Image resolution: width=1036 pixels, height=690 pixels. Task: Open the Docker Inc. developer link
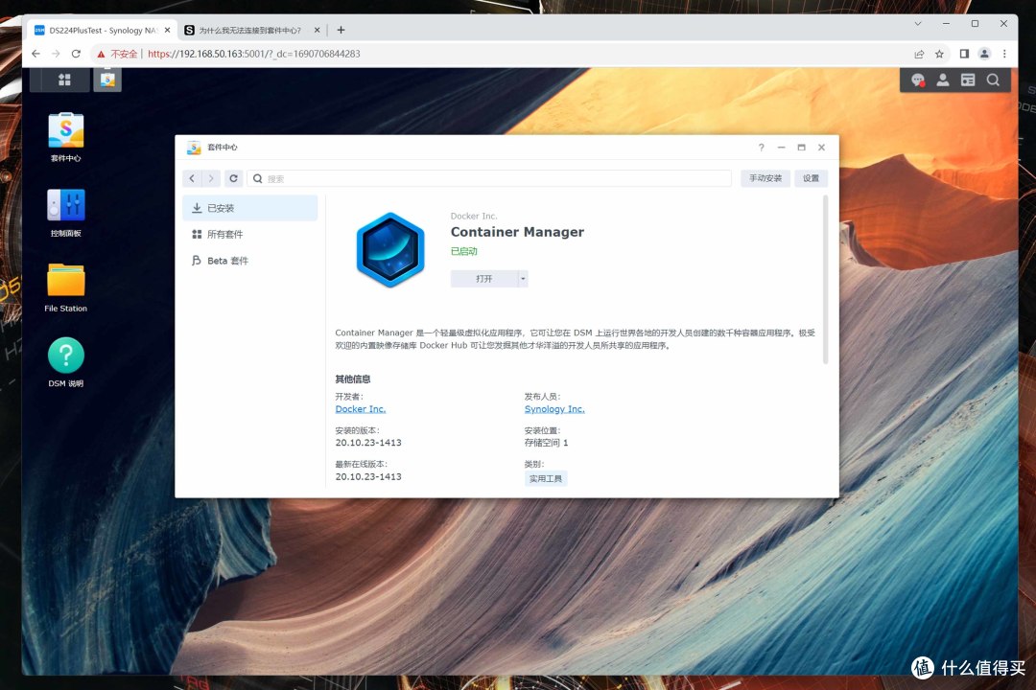pos(360,408)
